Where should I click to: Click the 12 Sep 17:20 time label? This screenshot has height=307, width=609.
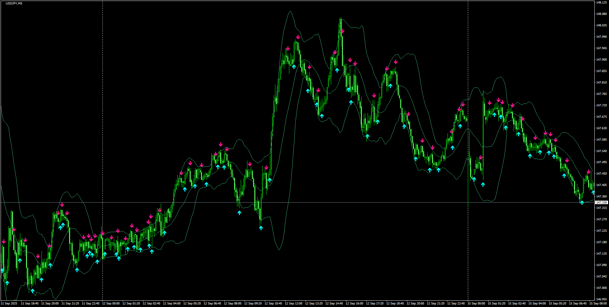375,304
